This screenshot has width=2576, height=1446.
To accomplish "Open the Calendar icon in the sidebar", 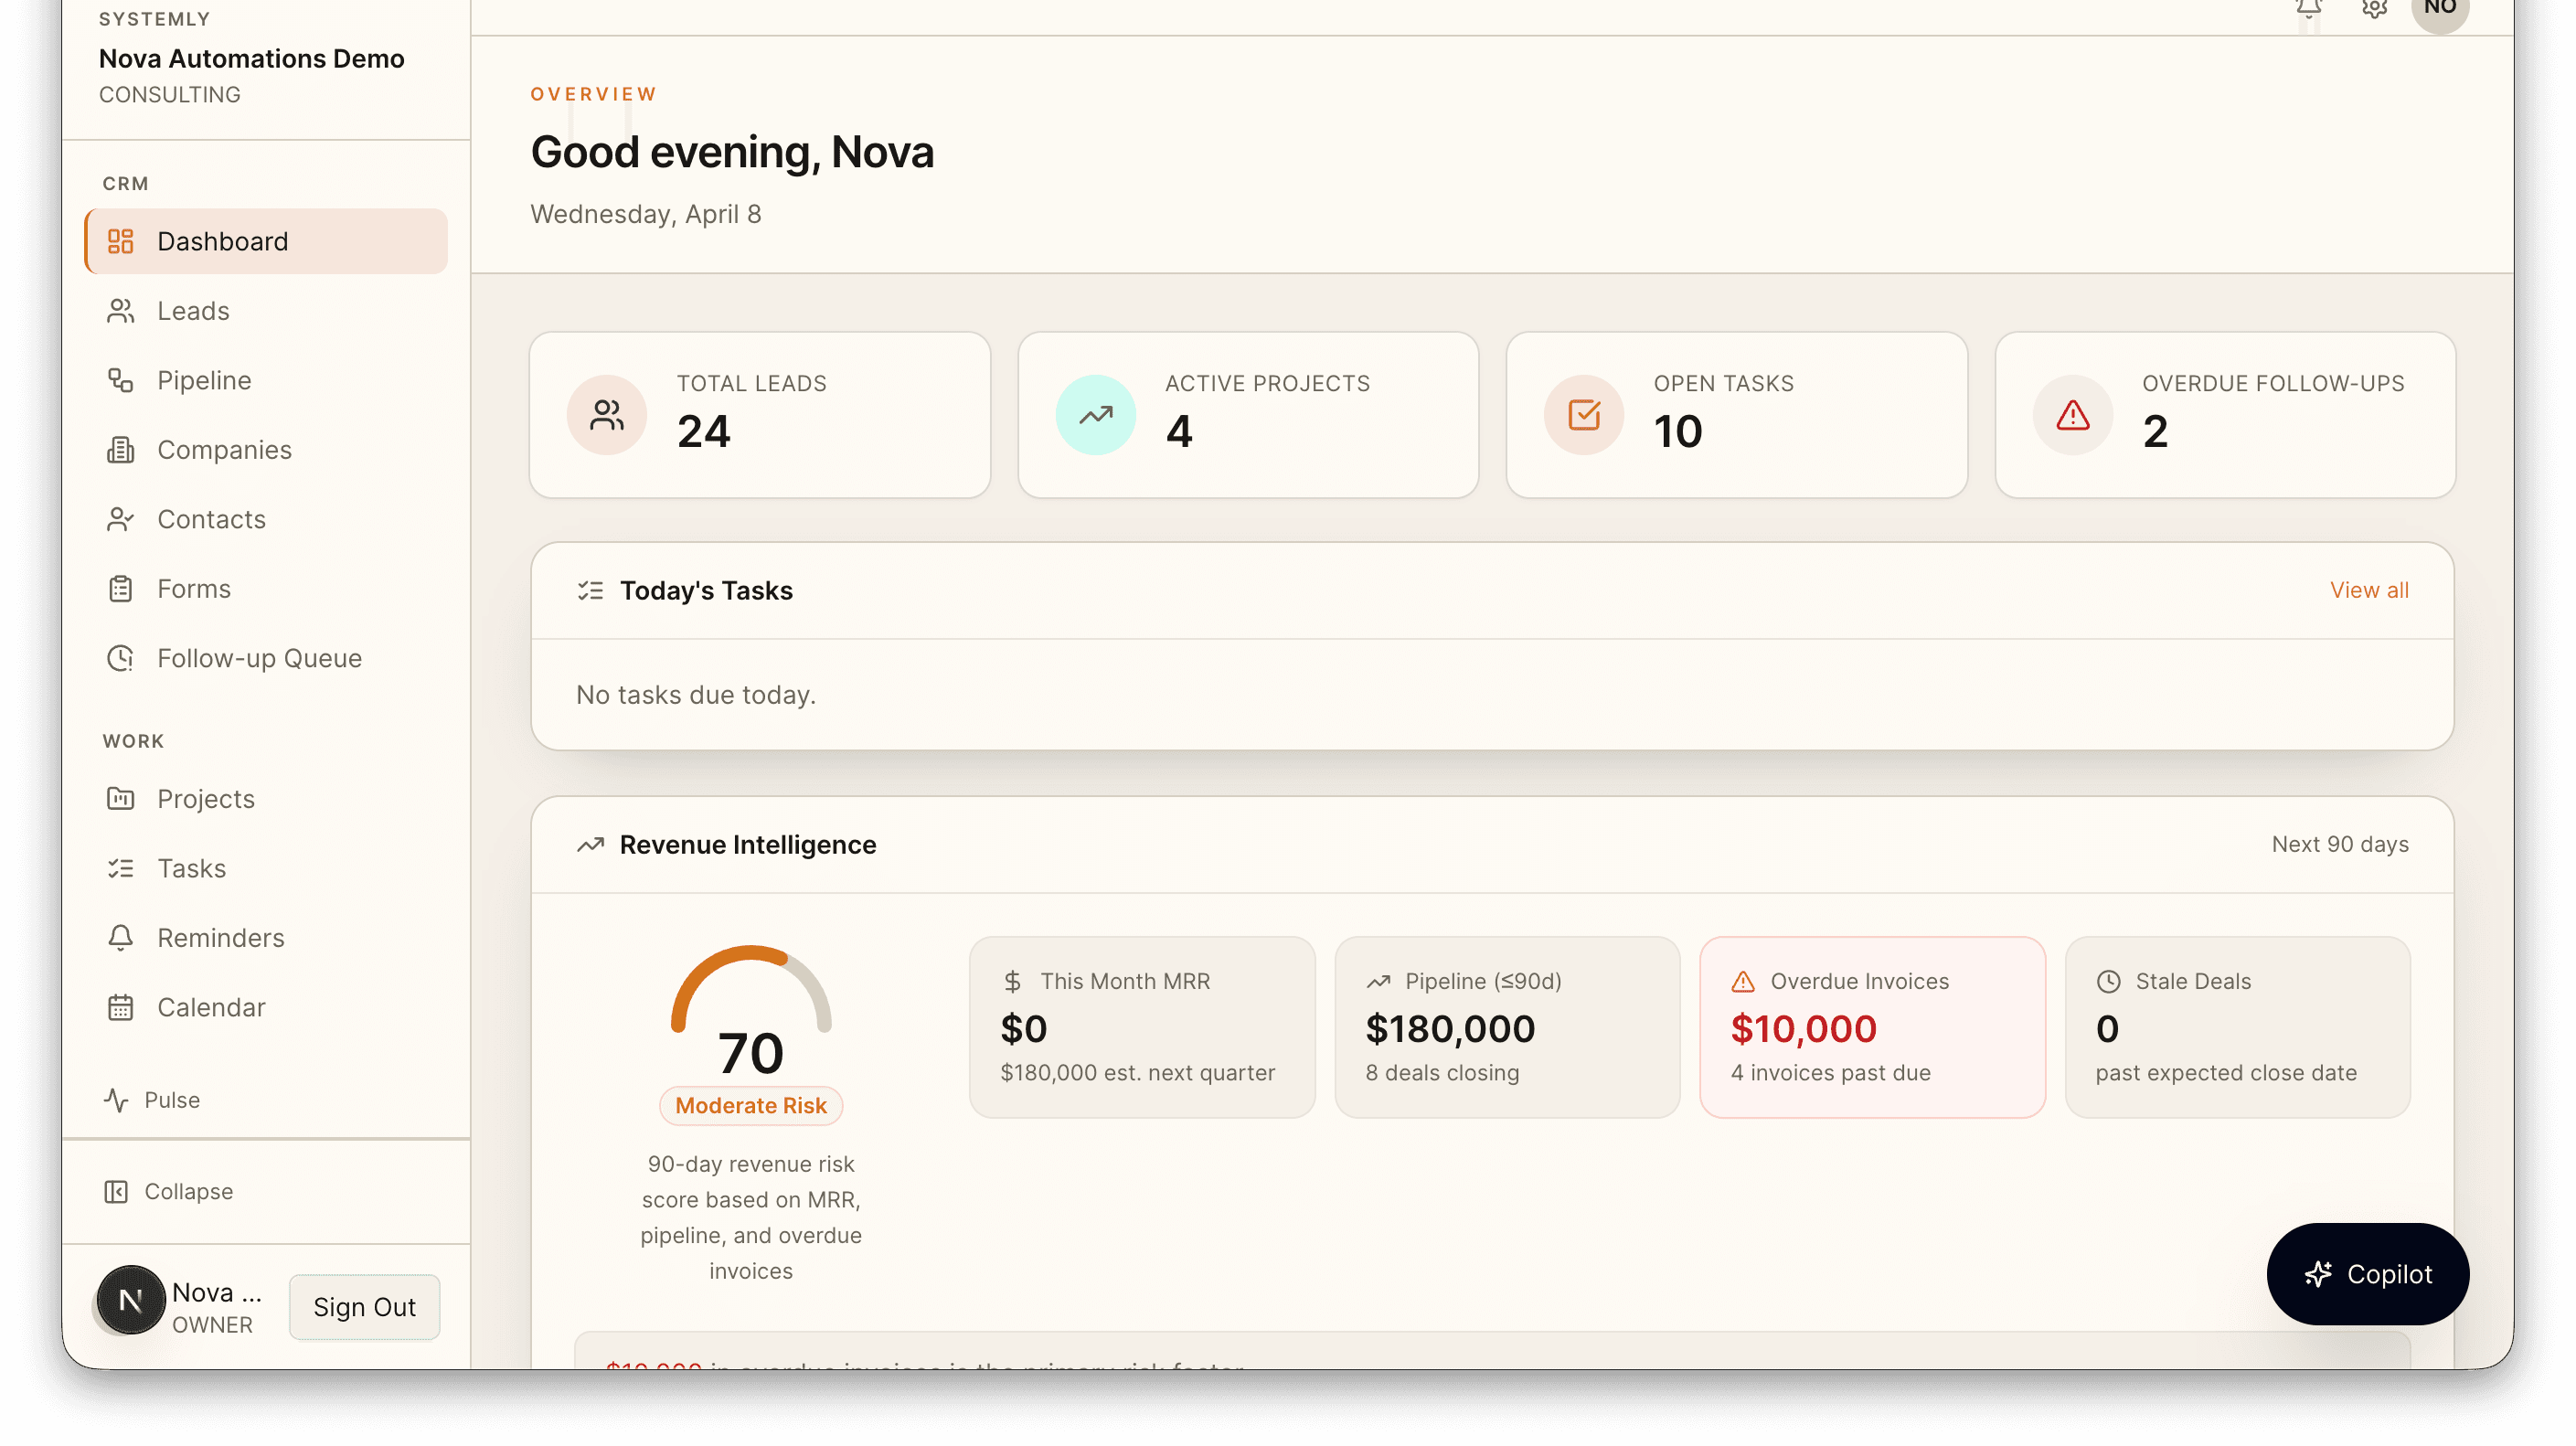I will 121,1007.
